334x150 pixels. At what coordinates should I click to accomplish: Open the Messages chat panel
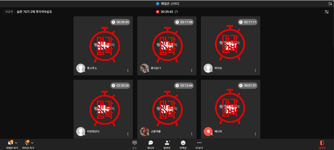point(151,145)
